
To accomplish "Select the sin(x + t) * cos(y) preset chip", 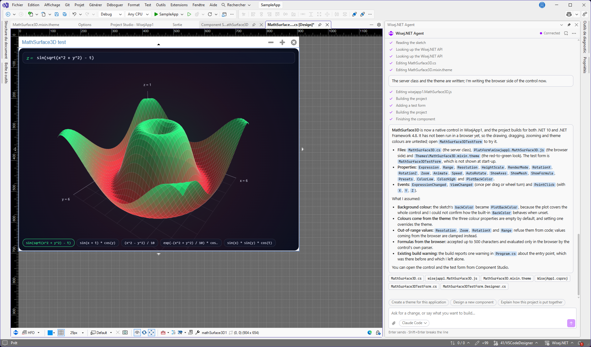I will click(x=98, y=243).
